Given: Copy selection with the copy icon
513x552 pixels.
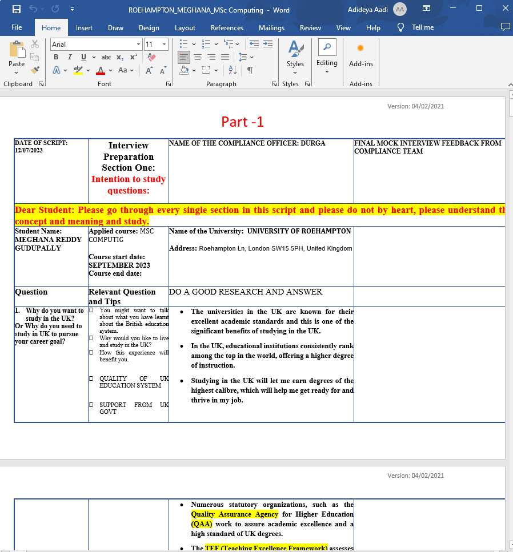Looking at the screenshot, I should [x=34, y=57].
